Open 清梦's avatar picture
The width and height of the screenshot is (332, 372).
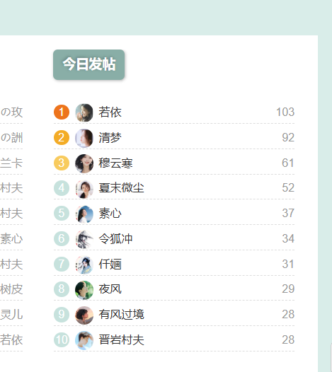[x=84, y=138]
